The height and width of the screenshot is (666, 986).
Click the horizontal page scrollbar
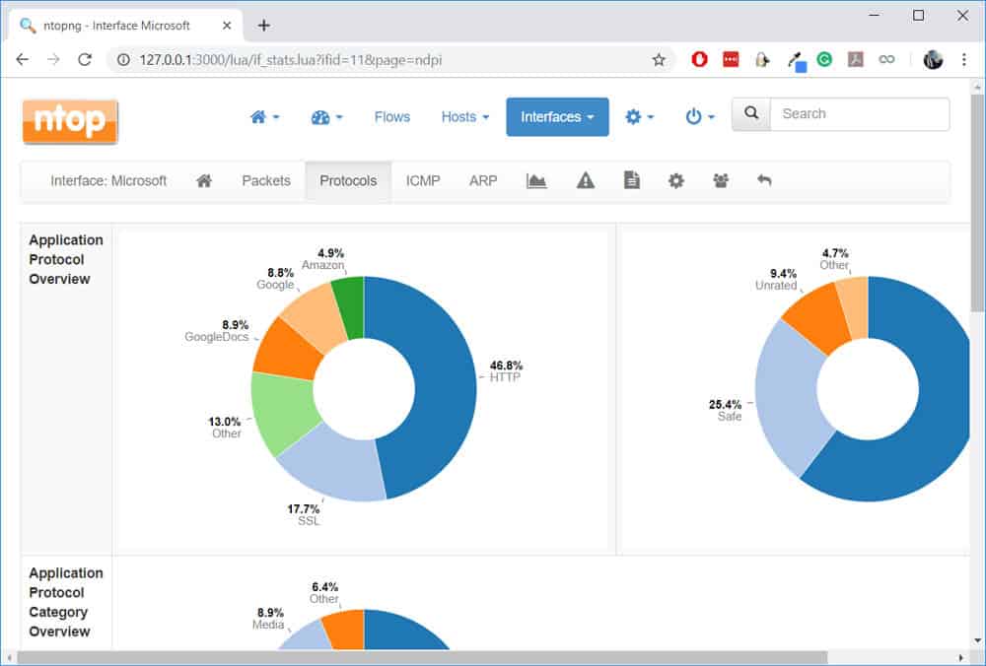click(421, 658)
